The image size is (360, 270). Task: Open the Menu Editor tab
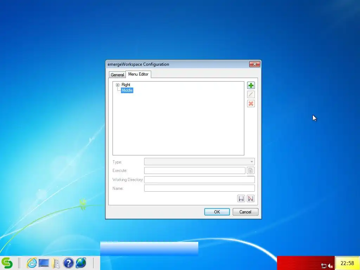click(138, 74)
